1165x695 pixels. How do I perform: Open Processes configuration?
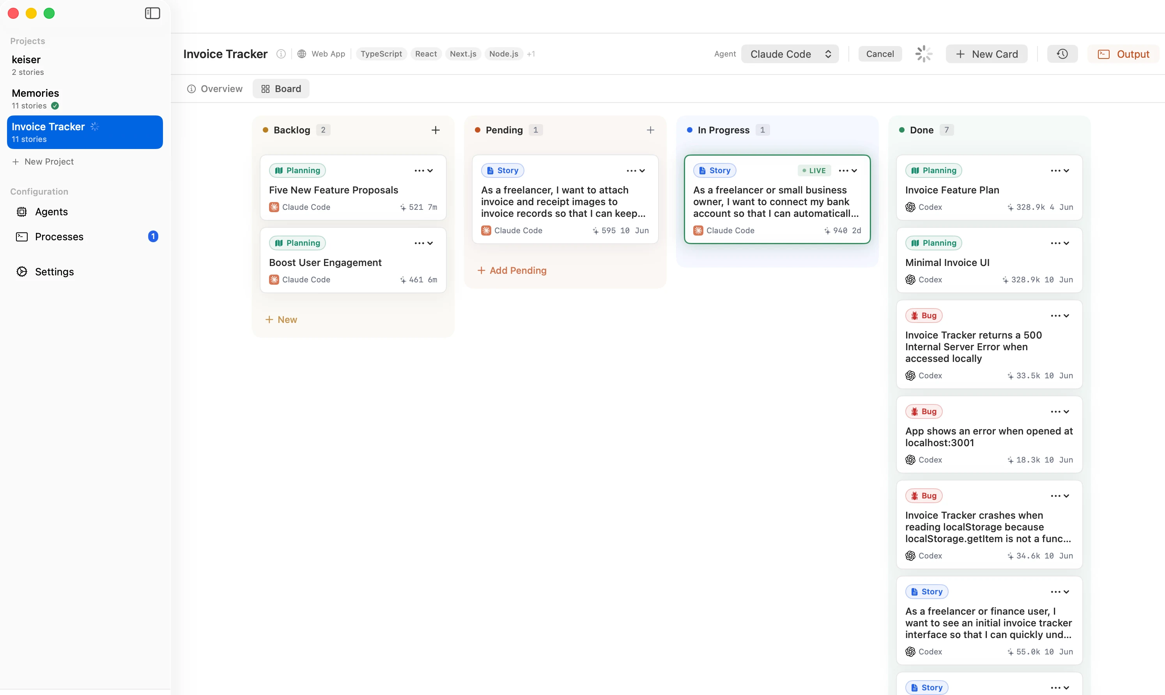85,236
